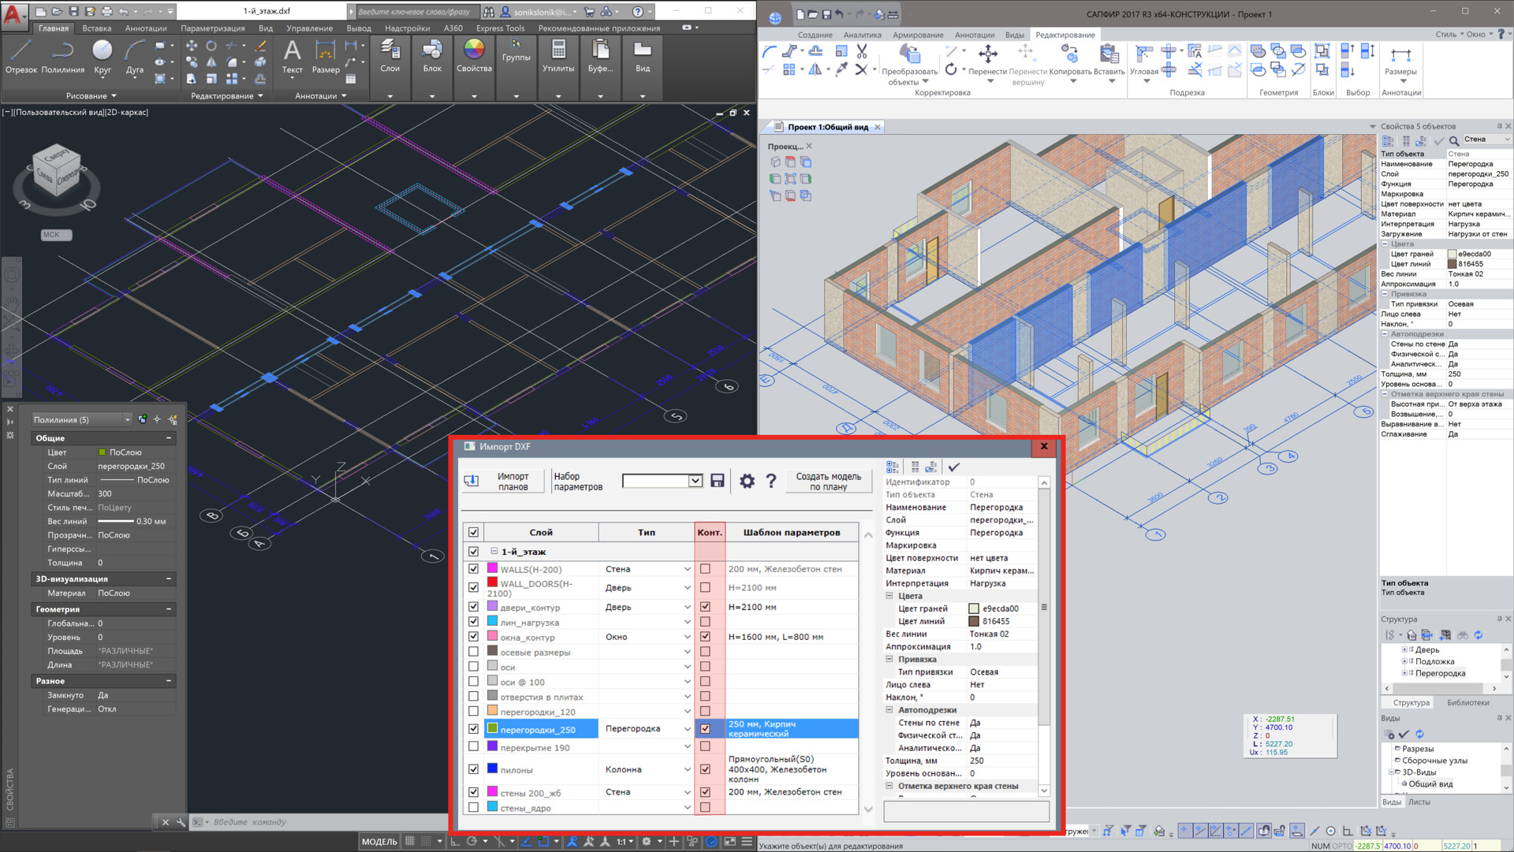Image resolution: width=1514 pixels, height=852 pixels.
Task: Click the Цвет граней e9ecda00 swatch
Action: (974, 608)
